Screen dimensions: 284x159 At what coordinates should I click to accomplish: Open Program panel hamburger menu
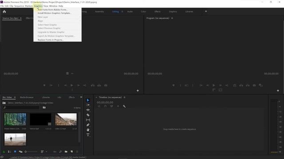(172, 18)
